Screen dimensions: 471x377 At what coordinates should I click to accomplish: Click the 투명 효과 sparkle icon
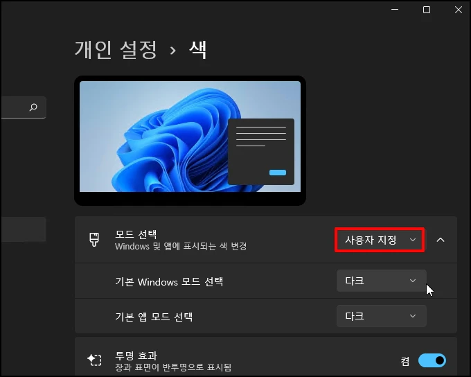[x=94, y=360]
